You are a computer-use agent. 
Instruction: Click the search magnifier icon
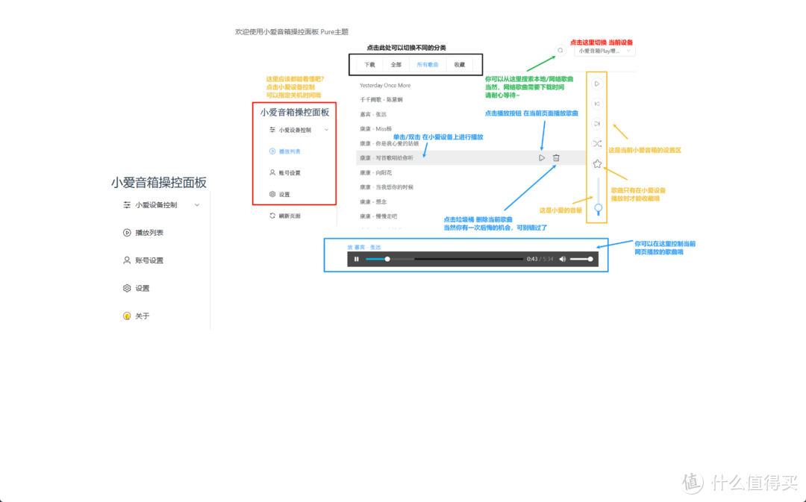(x=560, y=50)
